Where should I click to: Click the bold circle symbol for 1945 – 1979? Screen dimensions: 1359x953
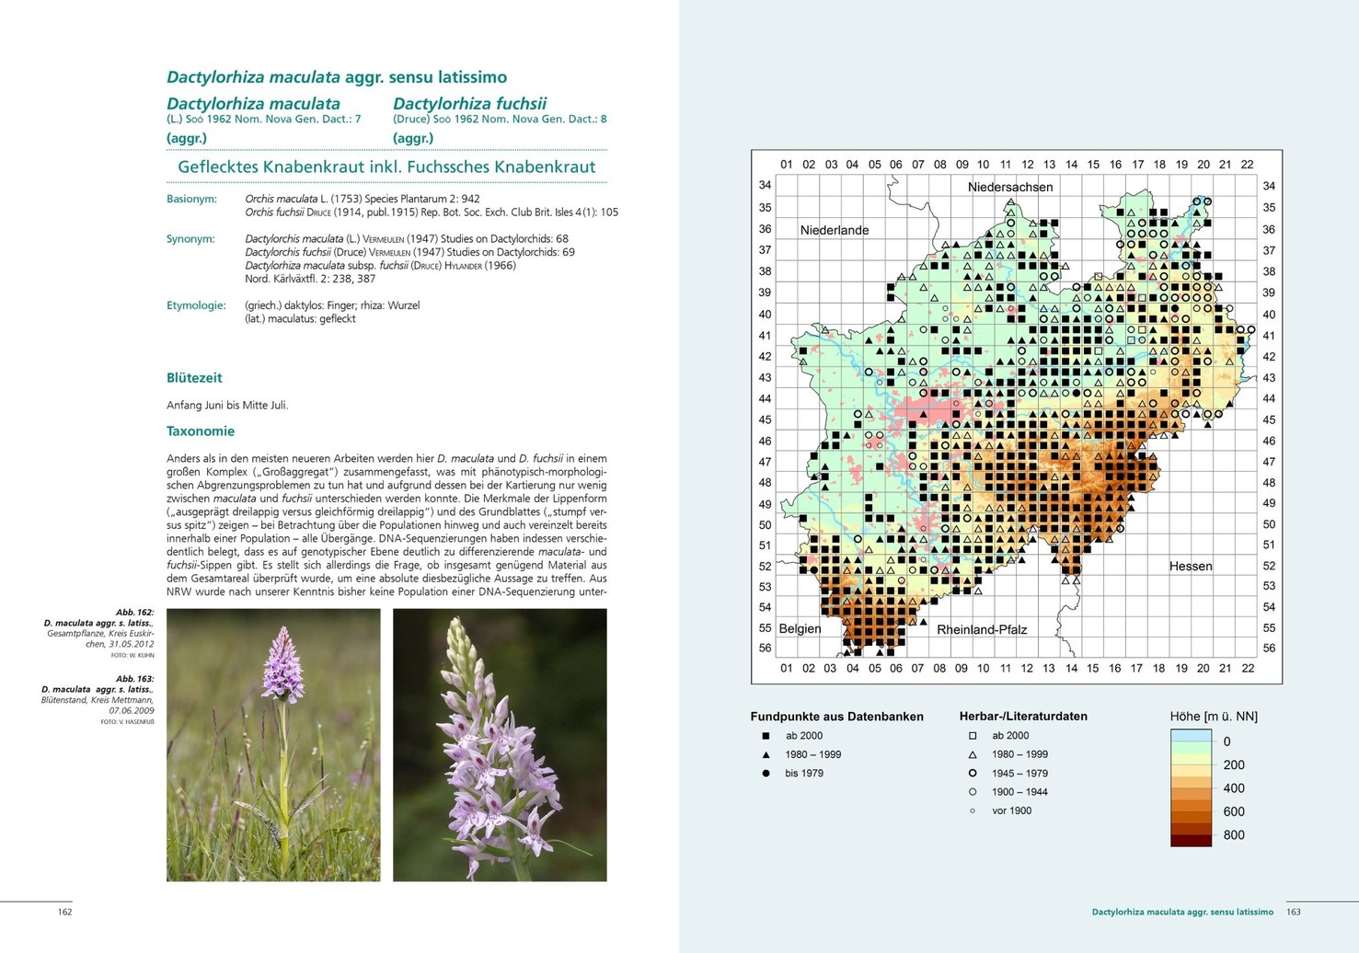(x=972, y=774)
